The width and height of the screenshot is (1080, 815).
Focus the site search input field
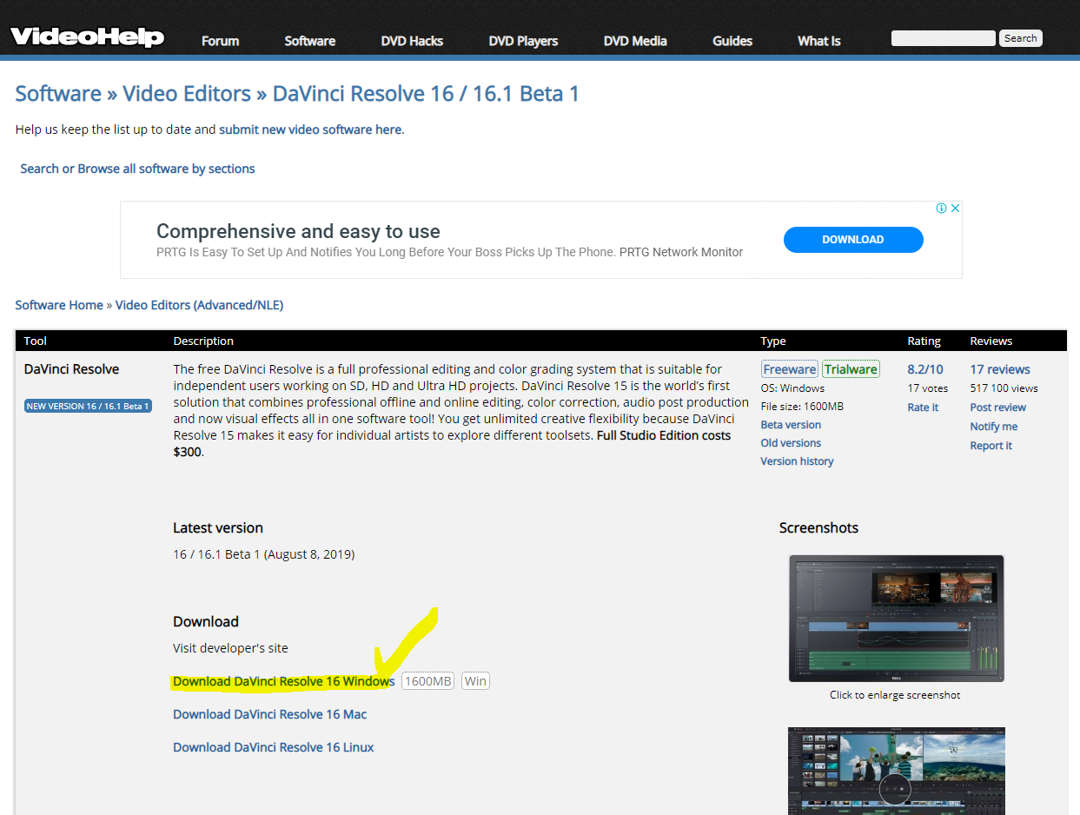943,38
